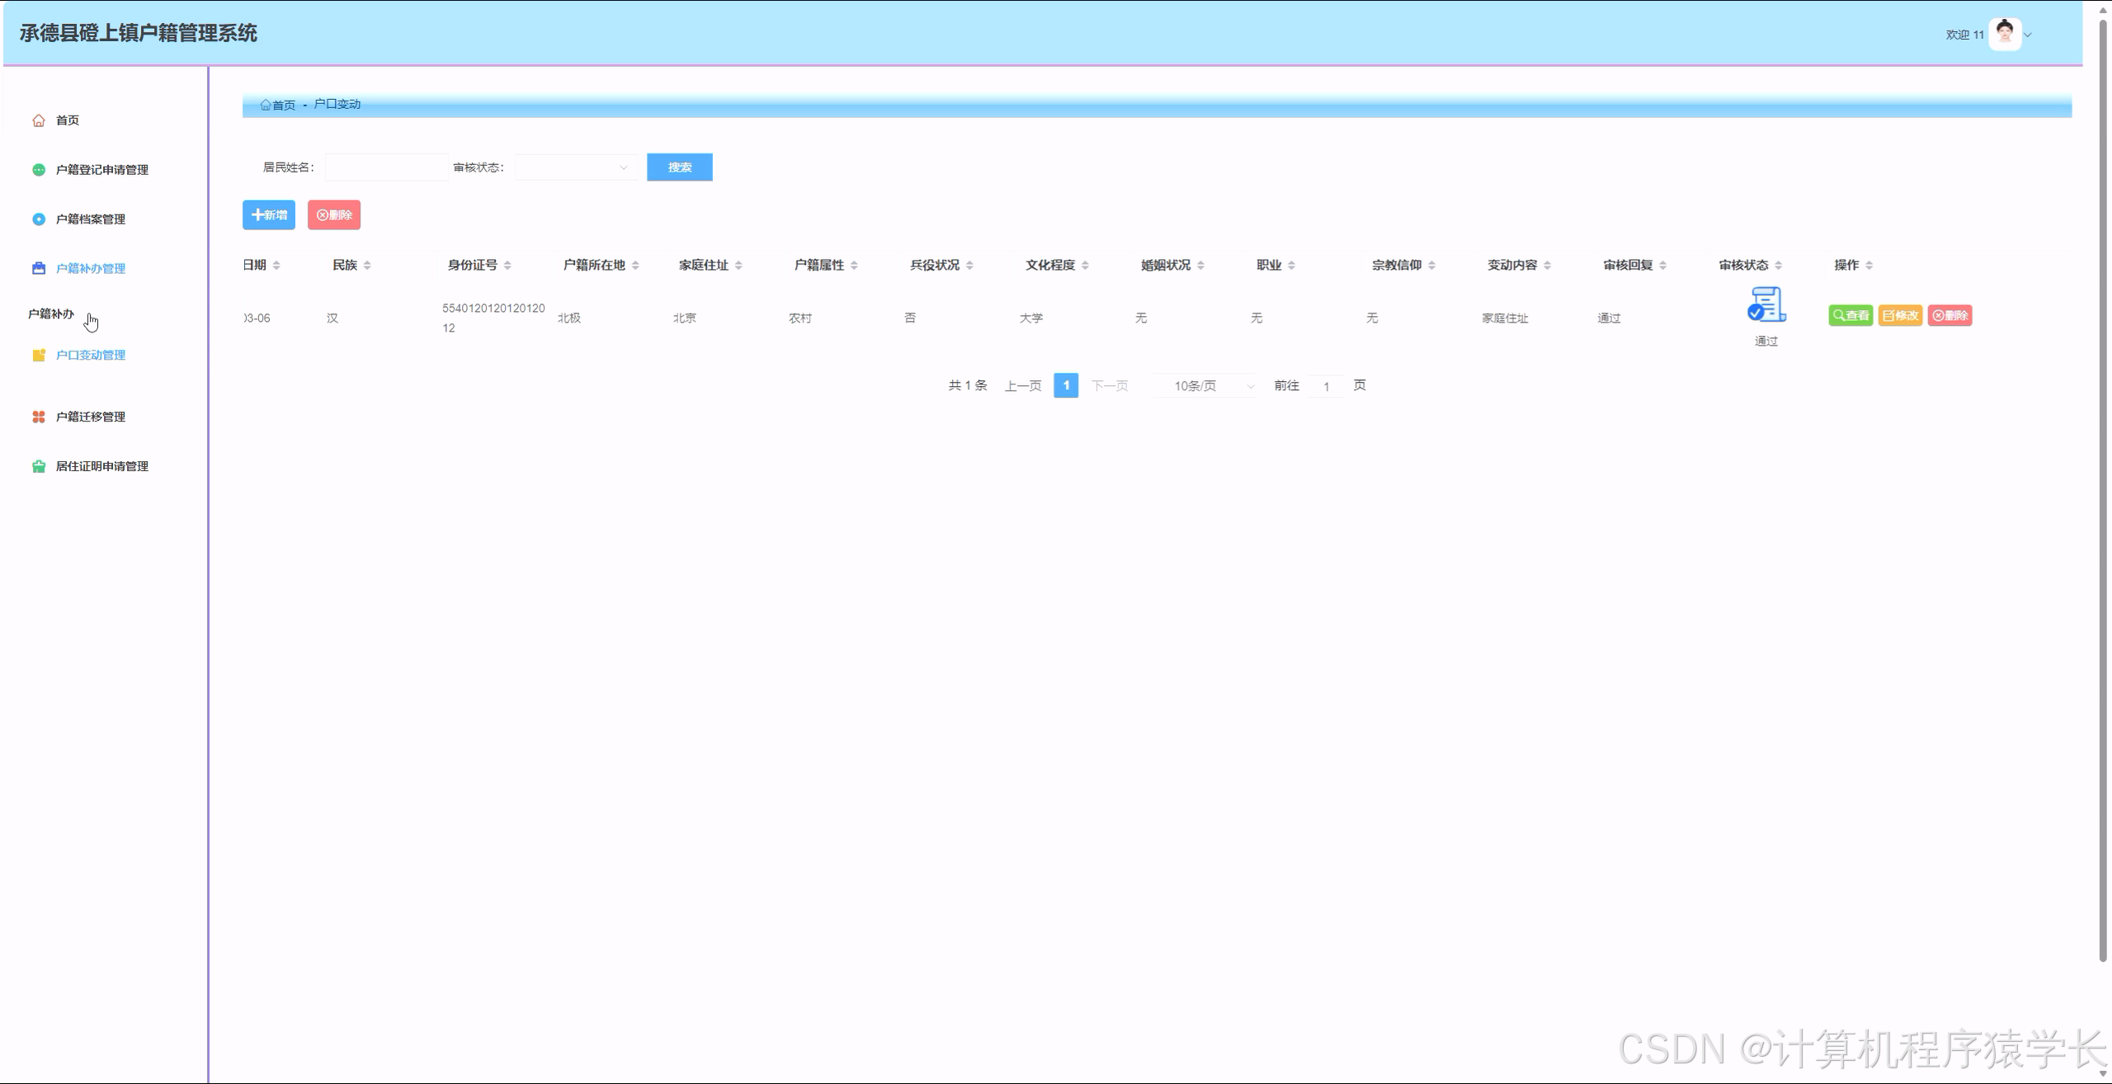The image size is (2112, 1084).
Task: Sort table by 民族 column
Action: 367,266
